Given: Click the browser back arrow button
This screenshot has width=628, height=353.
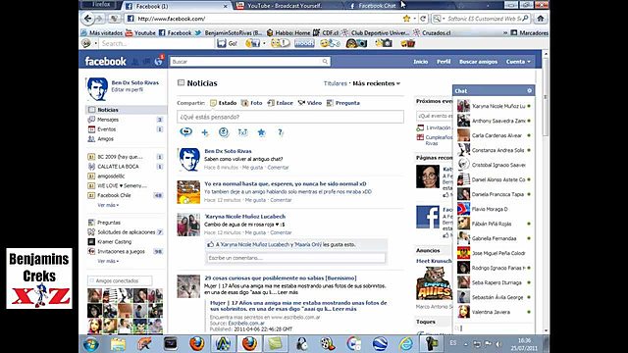Looking at the screenshot, I should [87, 19].
